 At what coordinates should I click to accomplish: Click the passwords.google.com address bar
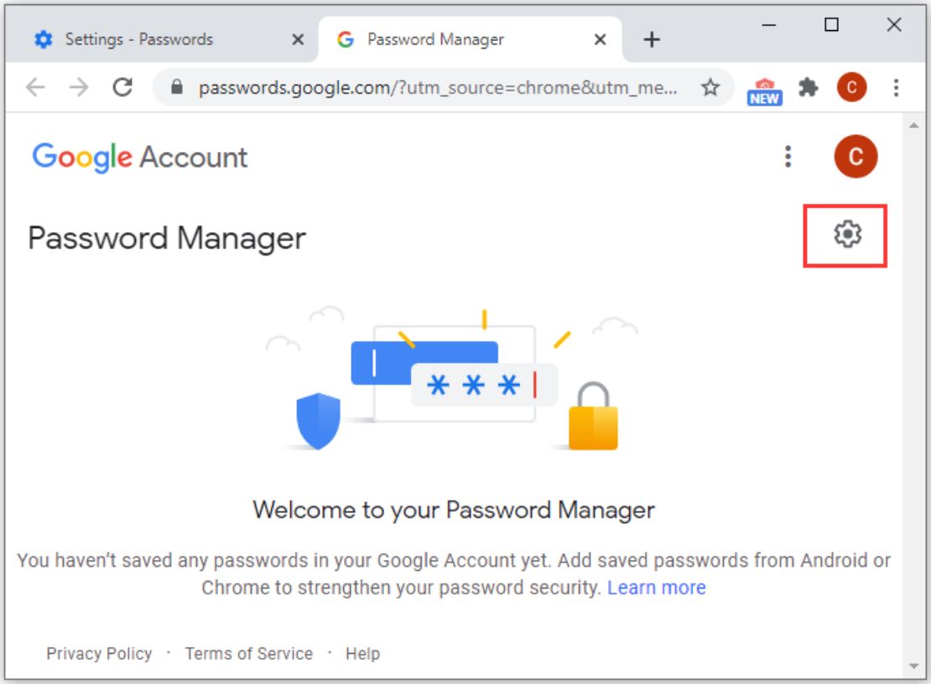(438, 88)
